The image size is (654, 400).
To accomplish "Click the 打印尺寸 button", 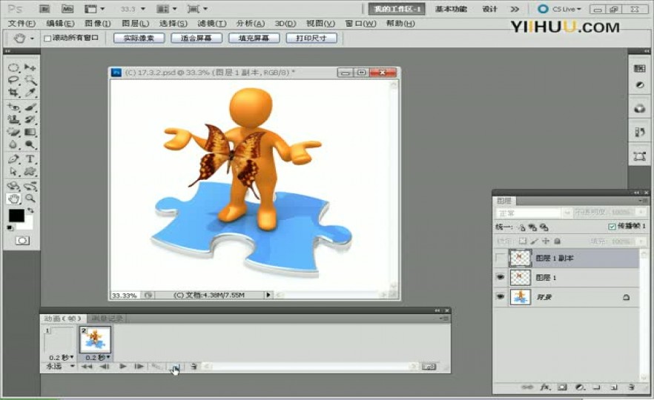I will 311,39.
